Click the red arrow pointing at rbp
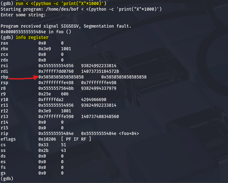This screenshot has width=228, height=183. point(23,78)
